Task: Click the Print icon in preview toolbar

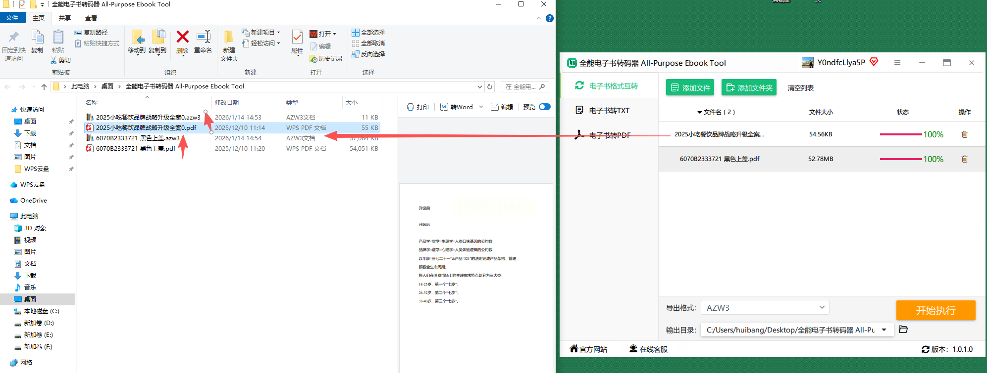Action: (x=411, y=107)
